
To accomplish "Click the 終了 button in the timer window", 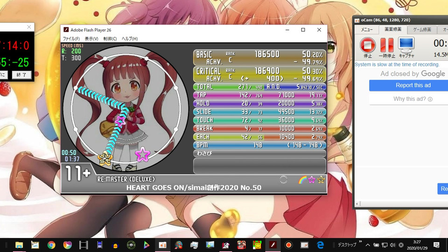I will tap(21, 75).
